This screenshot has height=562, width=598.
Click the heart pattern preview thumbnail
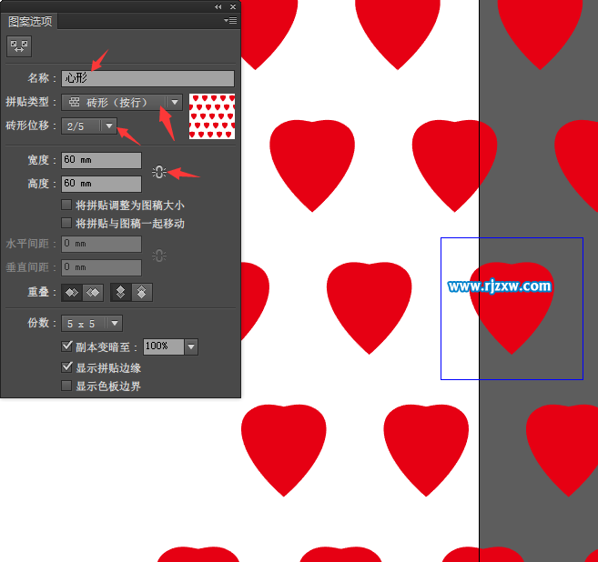[211, 116]
